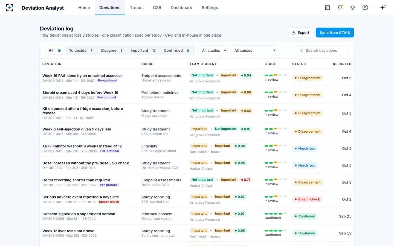Click the stage progress bar for DV-302-0409
This screenshot has width=394, height=246.
(x=276, y=213)
